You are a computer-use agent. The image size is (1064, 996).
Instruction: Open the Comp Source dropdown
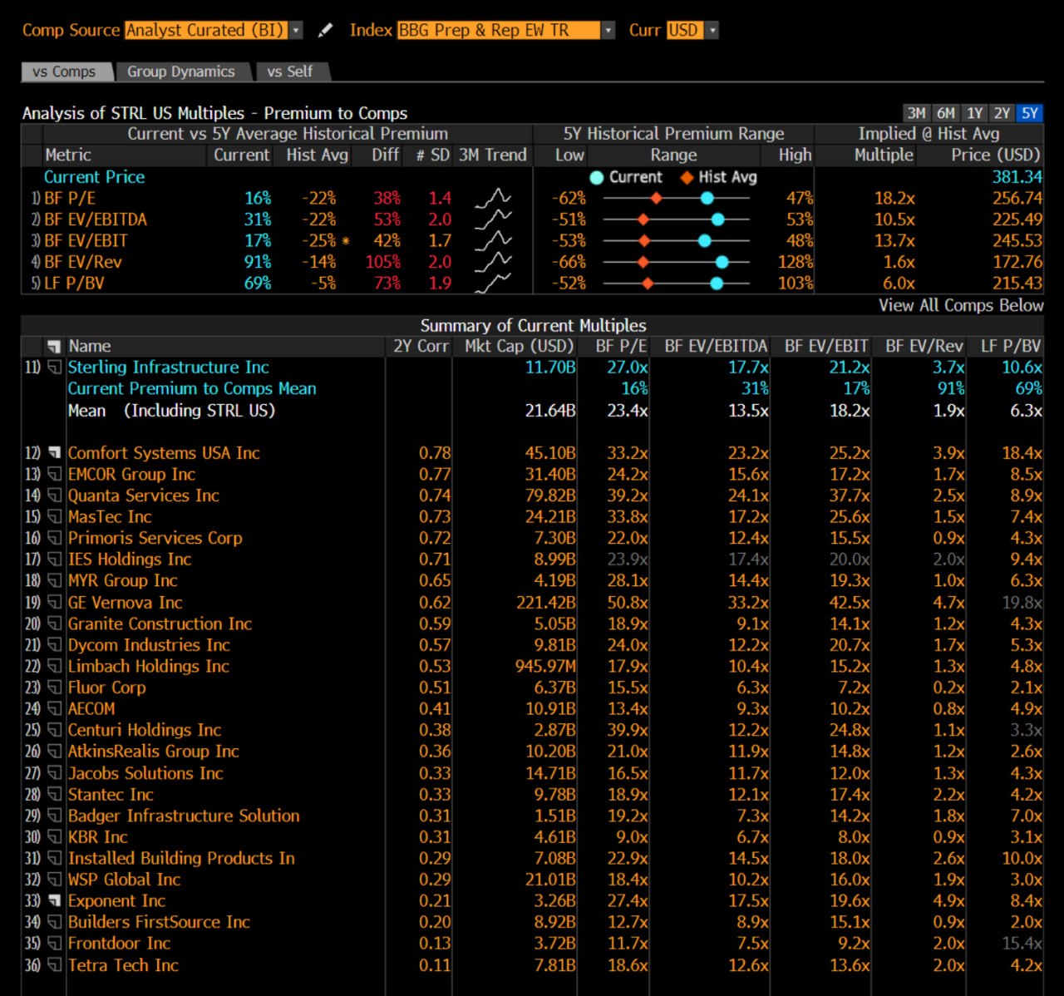point(297,29)
